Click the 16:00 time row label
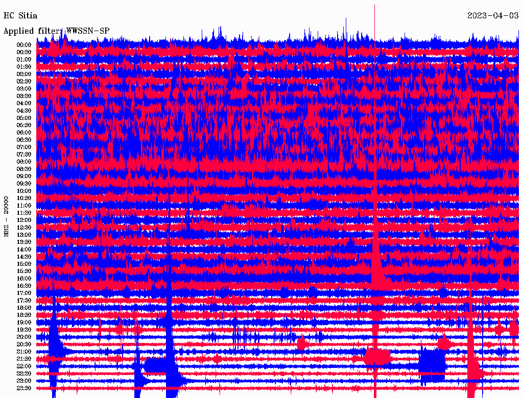The image size is (523, 398). (x=24, y=279)
